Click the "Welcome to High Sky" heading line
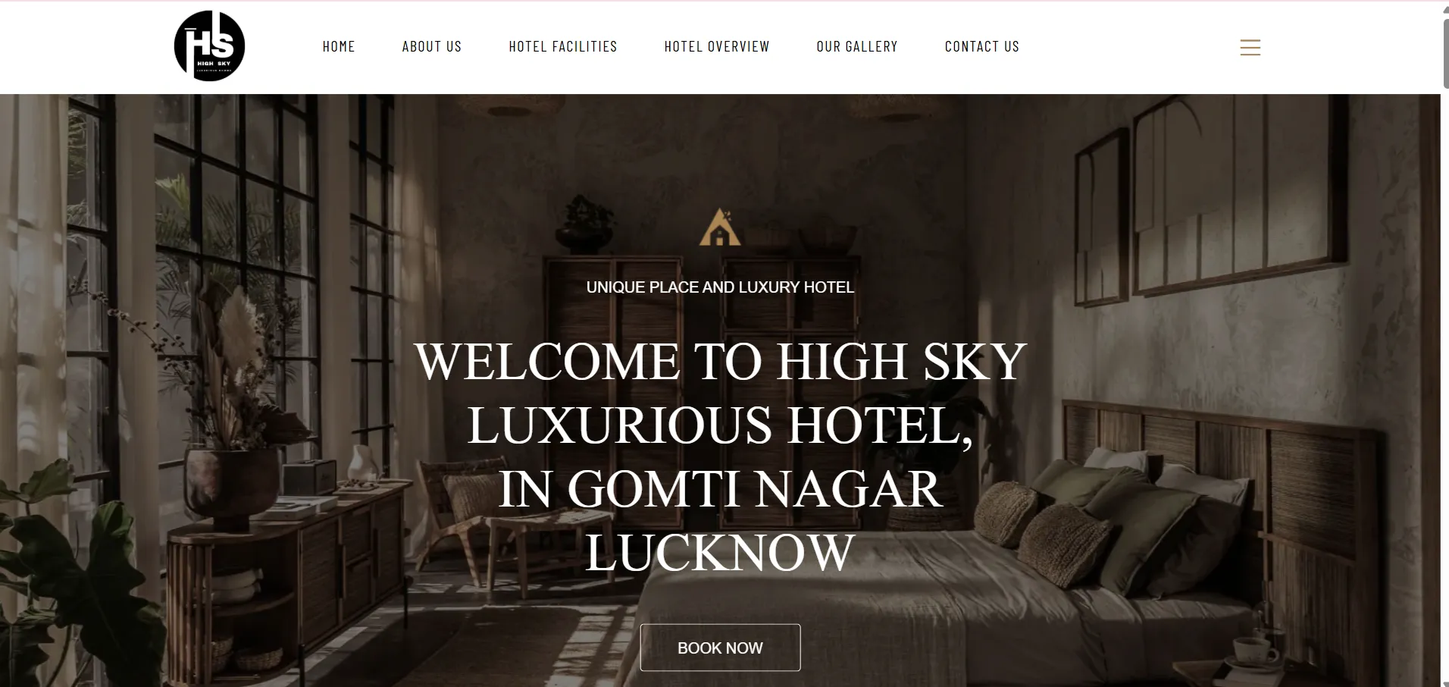This screenshot has width=1449, height=687. point(720,361)
